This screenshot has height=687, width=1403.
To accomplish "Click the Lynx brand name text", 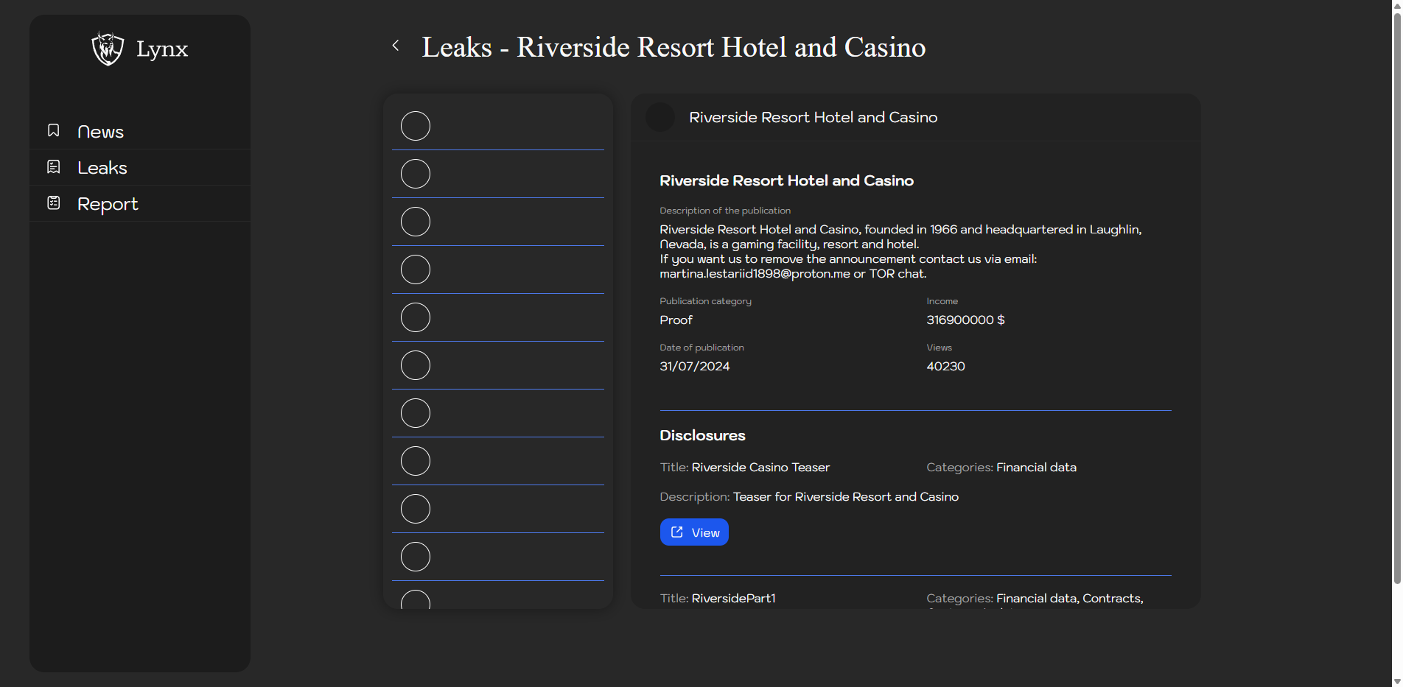I will pyautogui.click(x=162, y=49).
